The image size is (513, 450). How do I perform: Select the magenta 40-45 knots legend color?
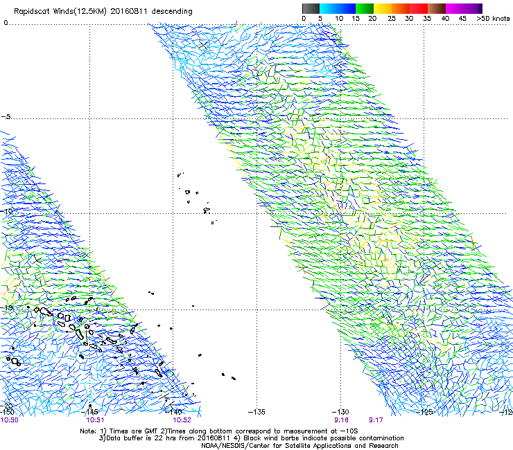coord(455,8)
